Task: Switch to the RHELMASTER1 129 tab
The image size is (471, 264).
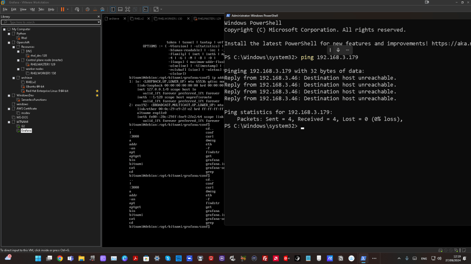Action: [209, 18]
